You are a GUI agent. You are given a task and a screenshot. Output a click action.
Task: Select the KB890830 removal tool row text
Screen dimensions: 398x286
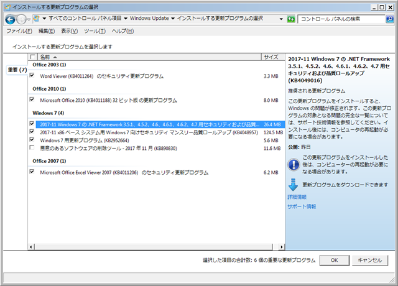[108, 148]
